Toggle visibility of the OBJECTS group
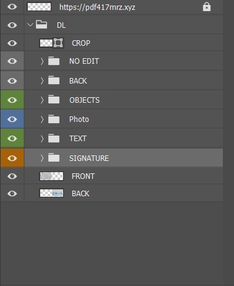234x286 pixels. [x=12, y=100]
